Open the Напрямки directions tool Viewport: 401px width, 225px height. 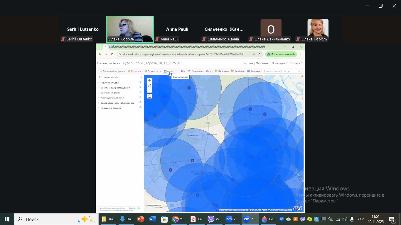pyautogui.click(x=222, y=71)
